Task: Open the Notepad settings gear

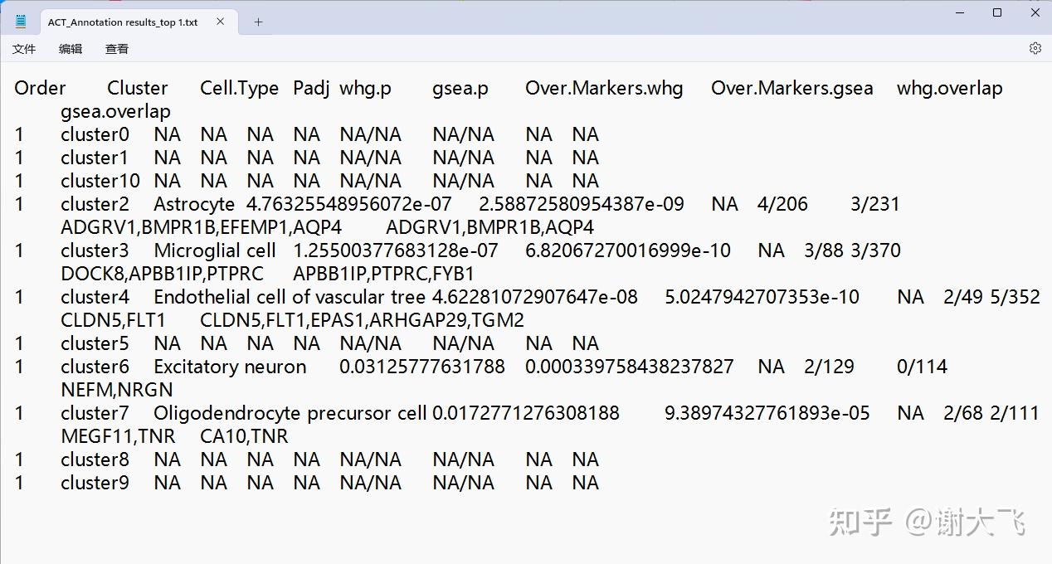Action: pyautogui.click(x=1035, y=48)
